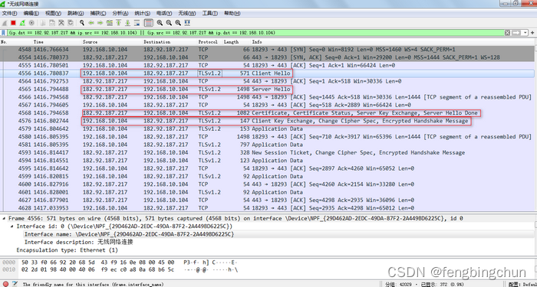Sort by the Protocol column header
Viewport: 537px width, 287px height.
point(208,41)
